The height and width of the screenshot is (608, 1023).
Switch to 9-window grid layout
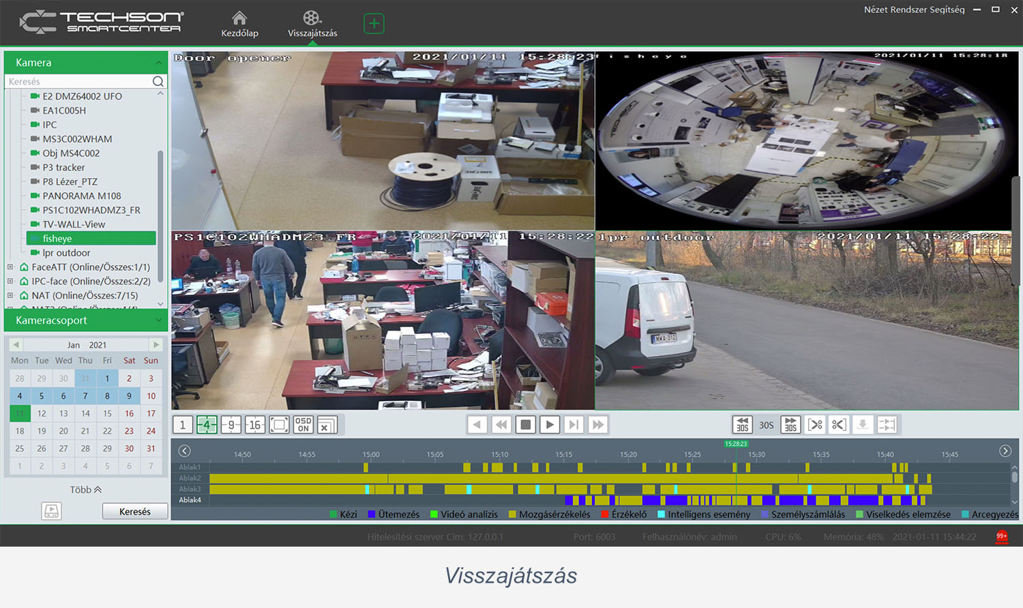tap(231, 425)
